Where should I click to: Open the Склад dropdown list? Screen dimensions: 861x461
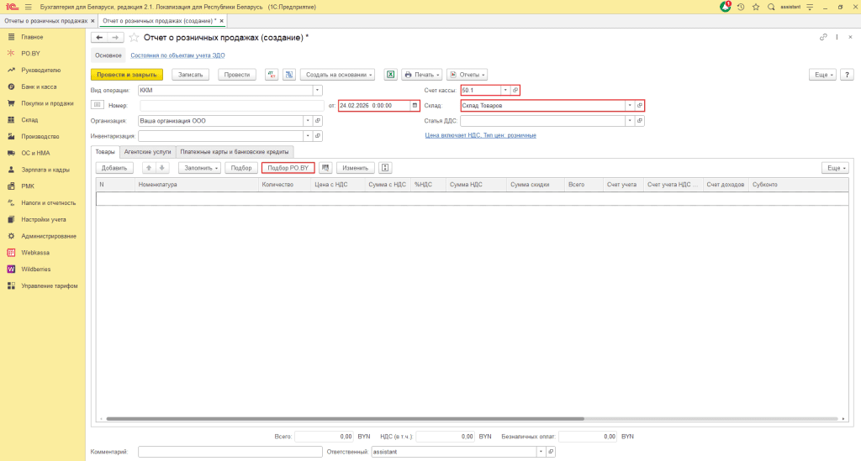click(x=630, y=105)
